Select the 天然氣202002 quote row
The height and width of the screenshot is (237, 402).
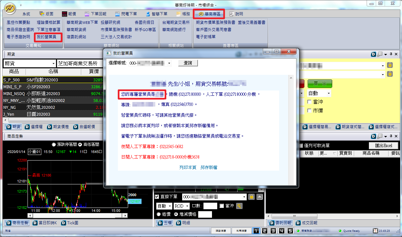coord(52,107)
